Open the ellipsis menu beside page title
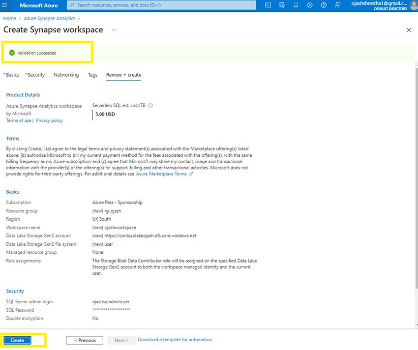Screen dimensions: 418x350 114,30
